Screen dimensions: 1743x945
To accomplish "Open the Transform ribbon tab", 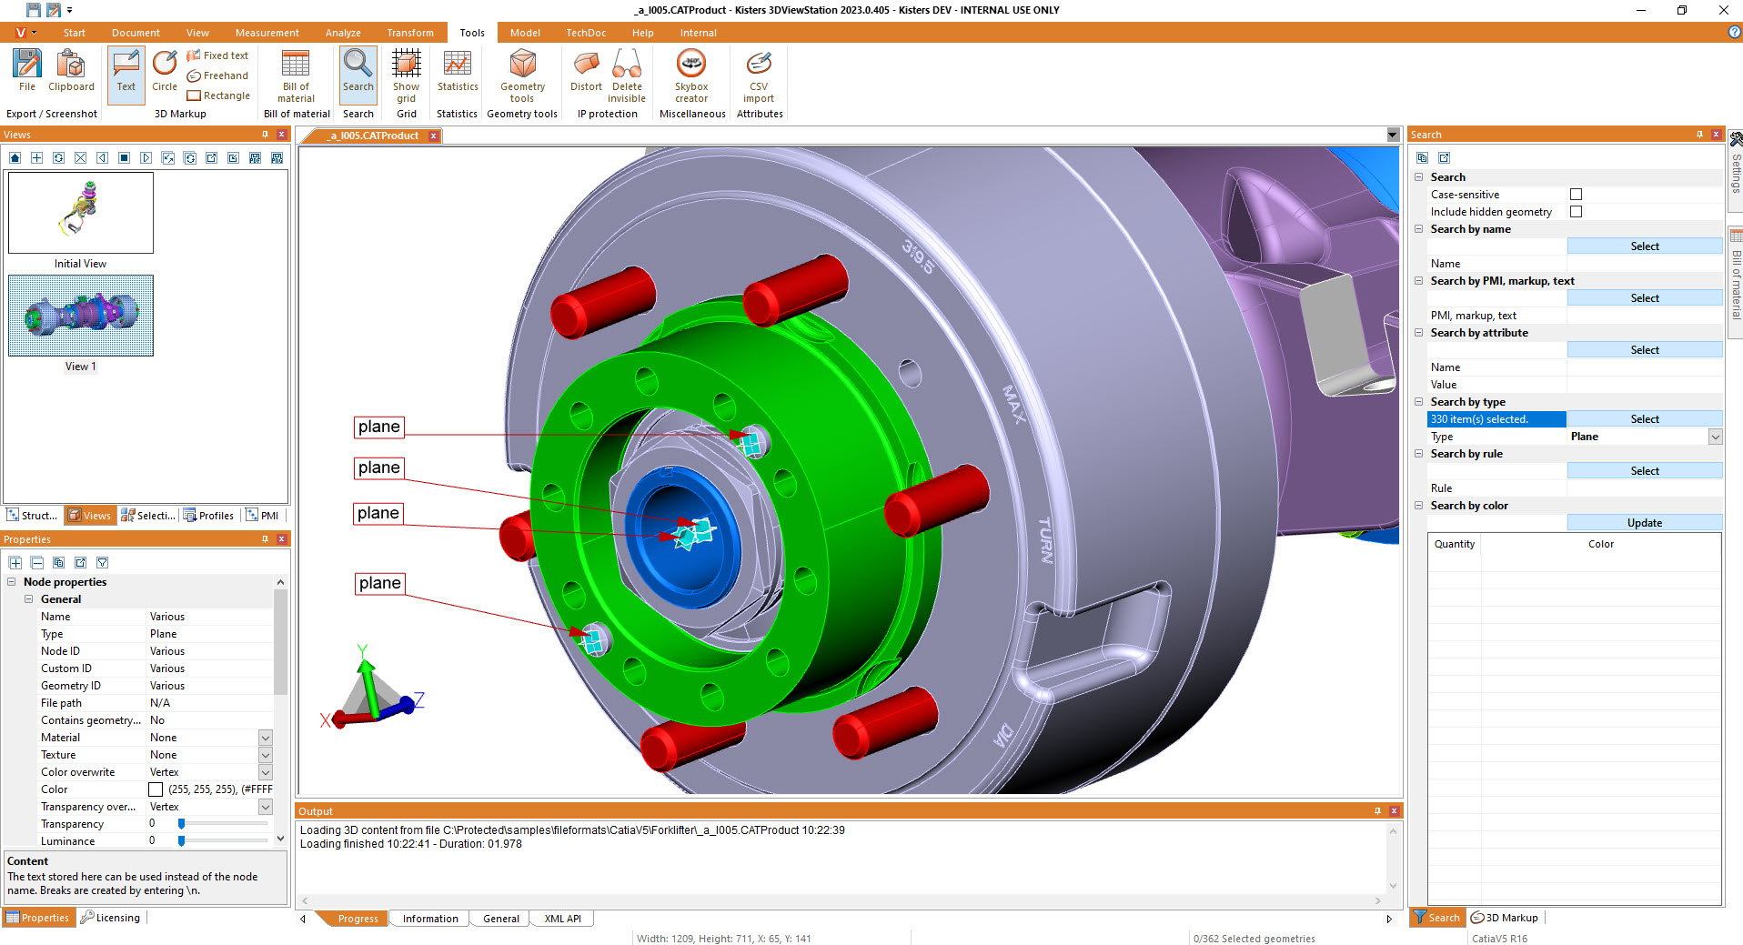I will coord(410,33).
